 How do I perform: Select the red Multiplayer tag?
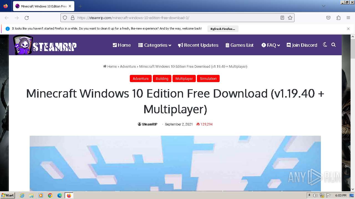click(x=184, y=79)
